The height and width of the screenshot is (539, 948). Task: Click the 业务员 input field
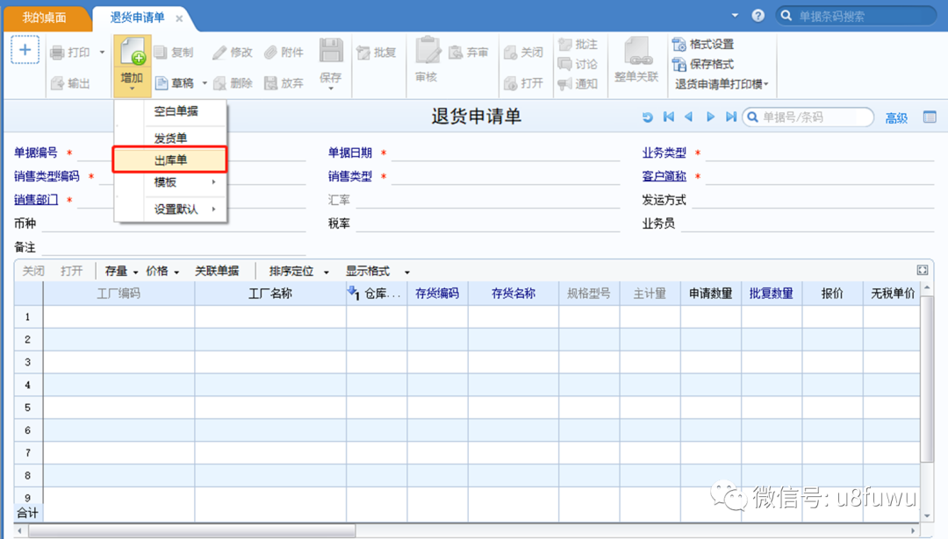tap(808, 223)
